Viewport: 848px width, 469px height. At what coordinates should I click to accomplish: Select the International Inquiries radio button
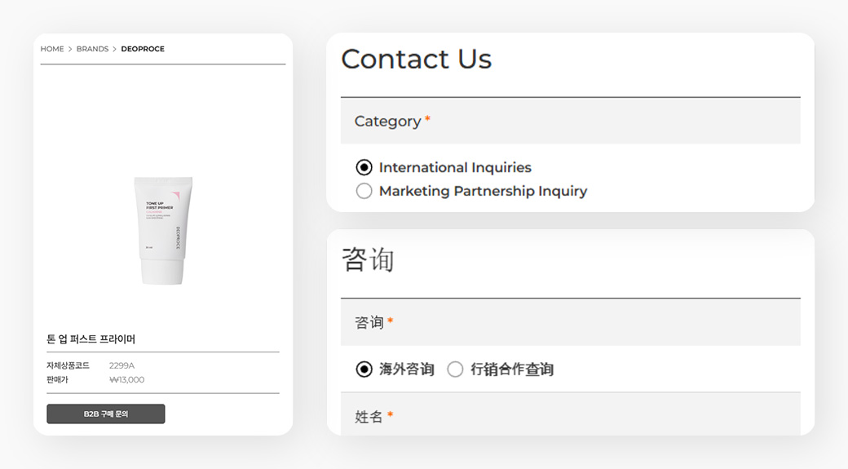(364, 167)
